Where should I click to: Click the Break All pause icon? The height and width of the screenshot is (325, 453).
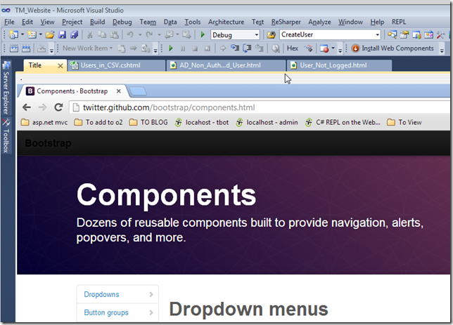click(183, 48)
